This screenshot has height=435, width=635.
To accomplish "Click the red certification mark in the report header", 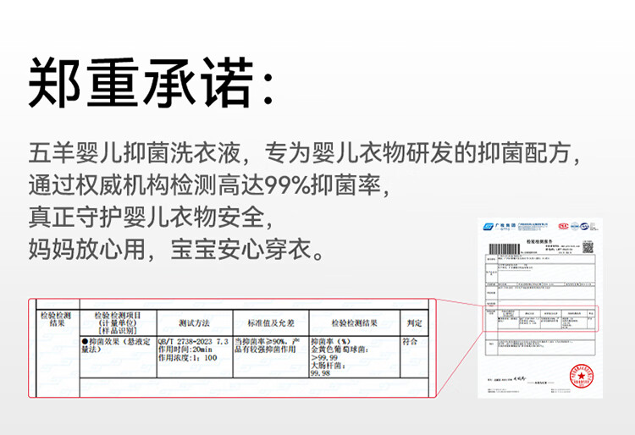I will (x=563, y=226).
